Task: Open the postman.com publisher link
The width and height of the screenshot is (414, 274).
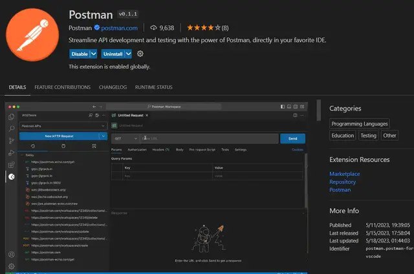Action: tap(119, 28)
